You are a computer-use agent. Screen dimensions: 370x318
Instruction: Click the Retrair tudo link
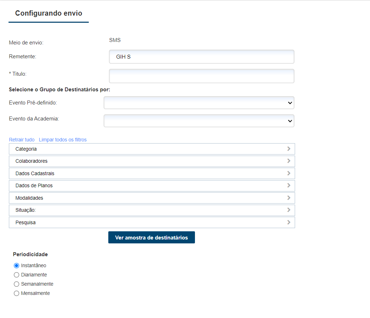tap(22, 140)
